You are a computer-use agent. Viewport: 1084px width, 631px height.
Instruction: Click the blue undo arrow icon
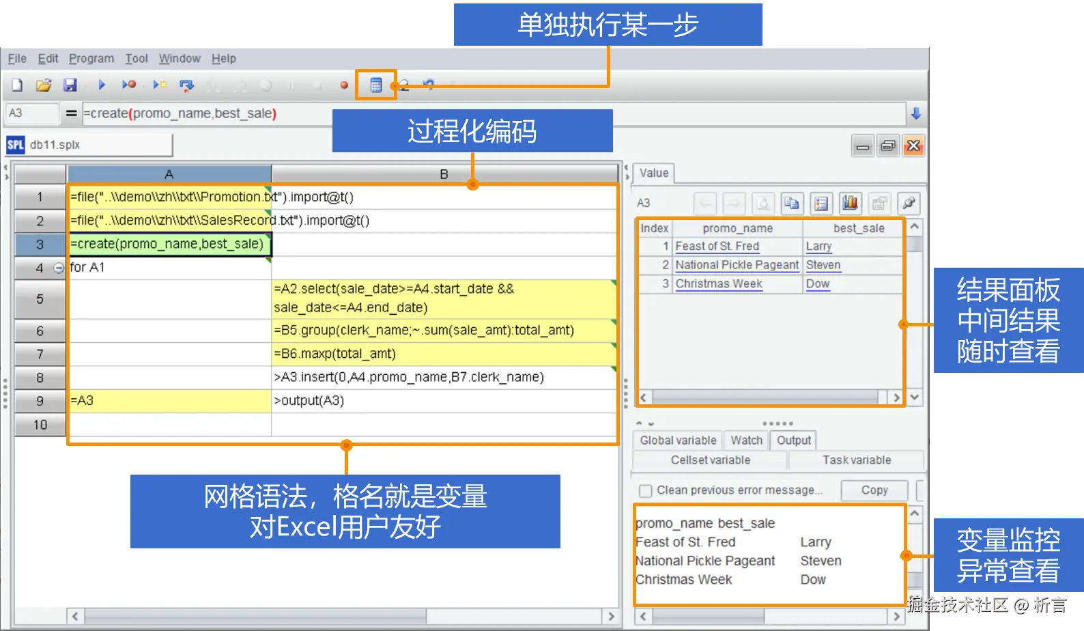(428, 85)
